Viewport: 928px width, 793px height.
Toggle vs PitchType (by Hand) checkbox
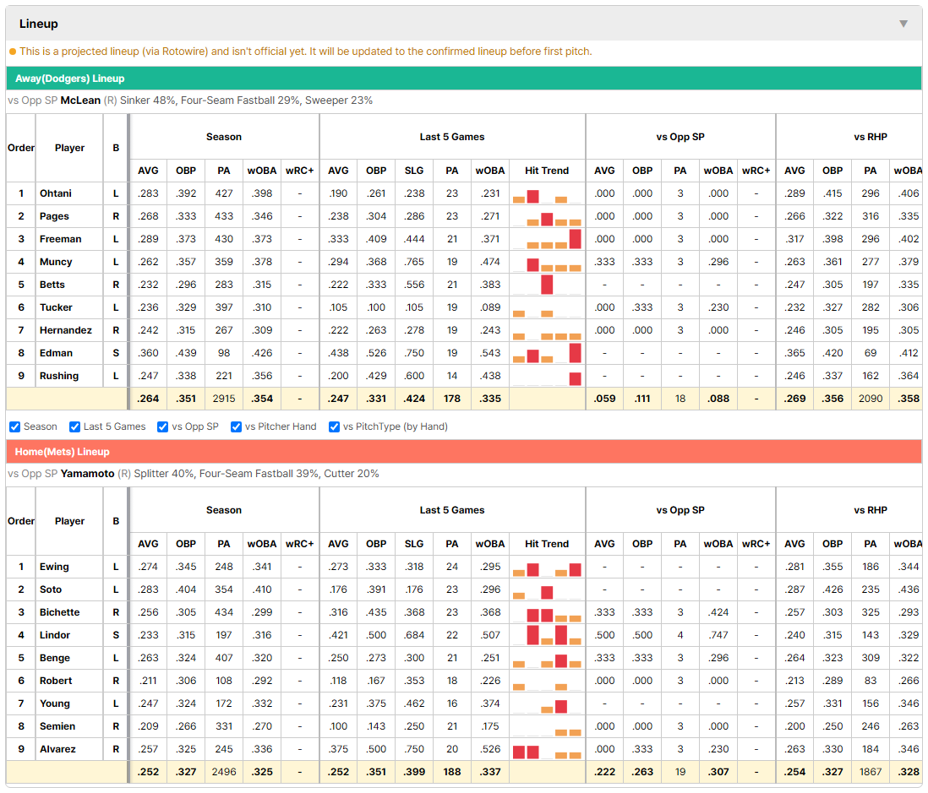(335, 427)
